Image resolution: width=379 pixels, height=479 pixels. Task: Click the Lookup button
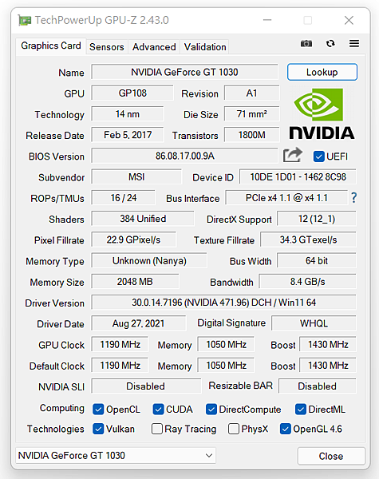(x=322, y=72)
